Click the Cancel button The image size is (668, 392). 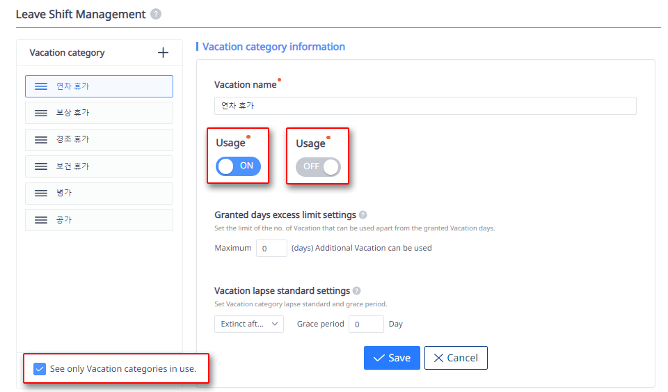456,358
